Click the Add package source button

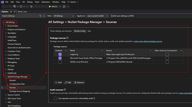pos(58,83)
